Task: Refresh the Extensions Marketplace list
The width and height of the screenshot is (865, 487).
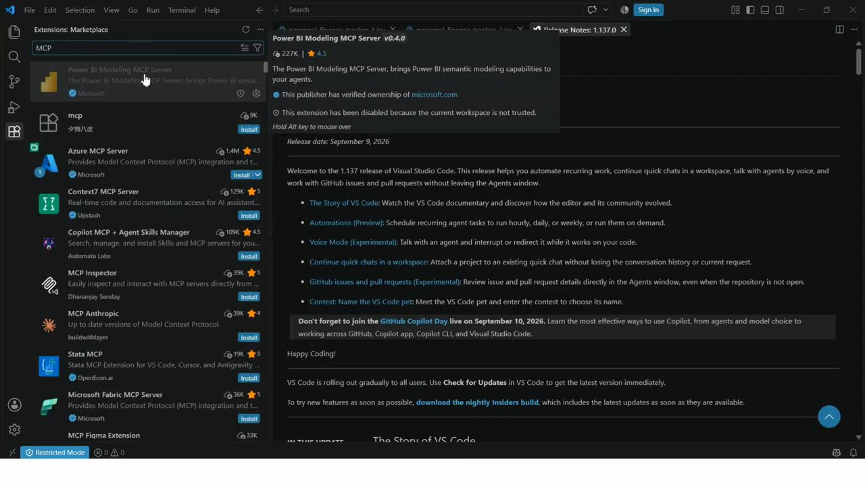Action: click(246, 29)
